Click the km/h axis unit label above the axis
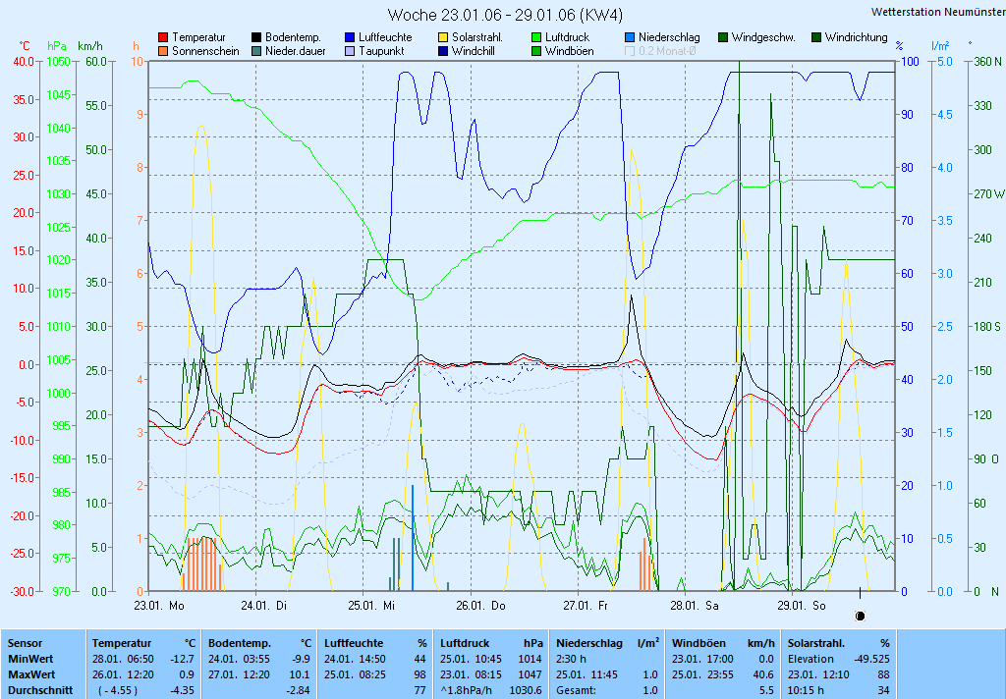This screenshot has height=699, width=1006. pos(89,46)
